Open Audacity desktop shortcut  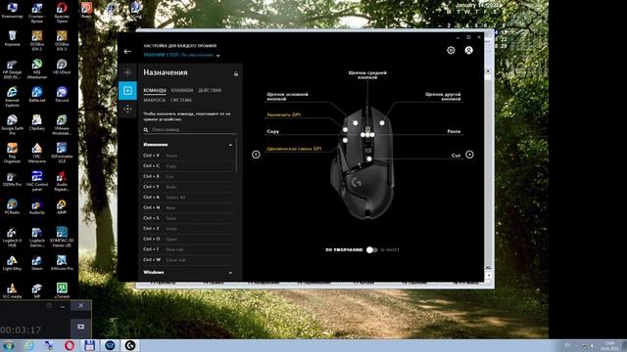pos(37,207)
